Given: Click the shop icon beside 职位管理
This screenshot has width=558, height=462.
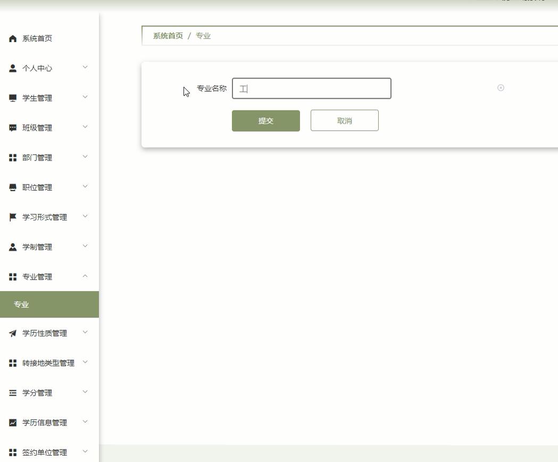Looking at the screenshot, I should pos(13,187).
